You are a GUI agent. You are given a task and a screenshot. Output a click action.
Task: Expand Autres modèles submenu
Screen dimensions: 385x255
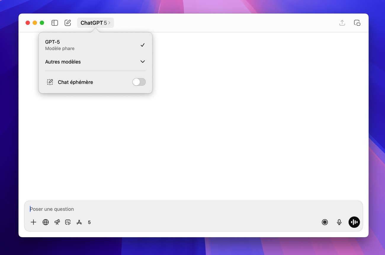95,62
